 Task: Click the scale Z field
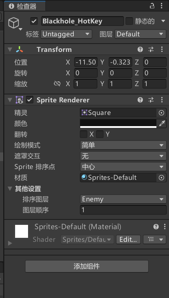155,84
